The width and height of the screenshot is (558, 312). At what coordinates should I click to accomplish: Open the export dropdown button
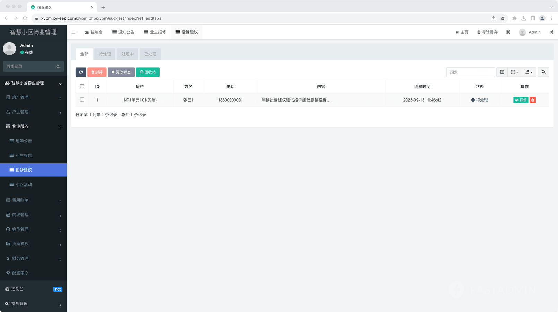click(x=529, y=72)
